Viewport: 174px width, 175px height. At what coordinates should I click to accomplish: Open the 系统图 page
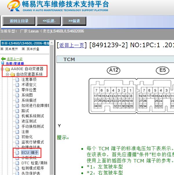[x=27, y=95]
